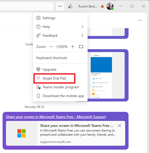
Task: Select Settings from the menu
Action: coord(60,18)
